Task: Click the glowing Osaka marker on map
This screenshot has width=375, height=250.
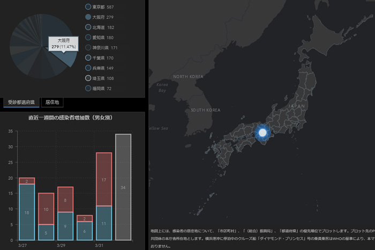Action: click(x=262, y=132)
